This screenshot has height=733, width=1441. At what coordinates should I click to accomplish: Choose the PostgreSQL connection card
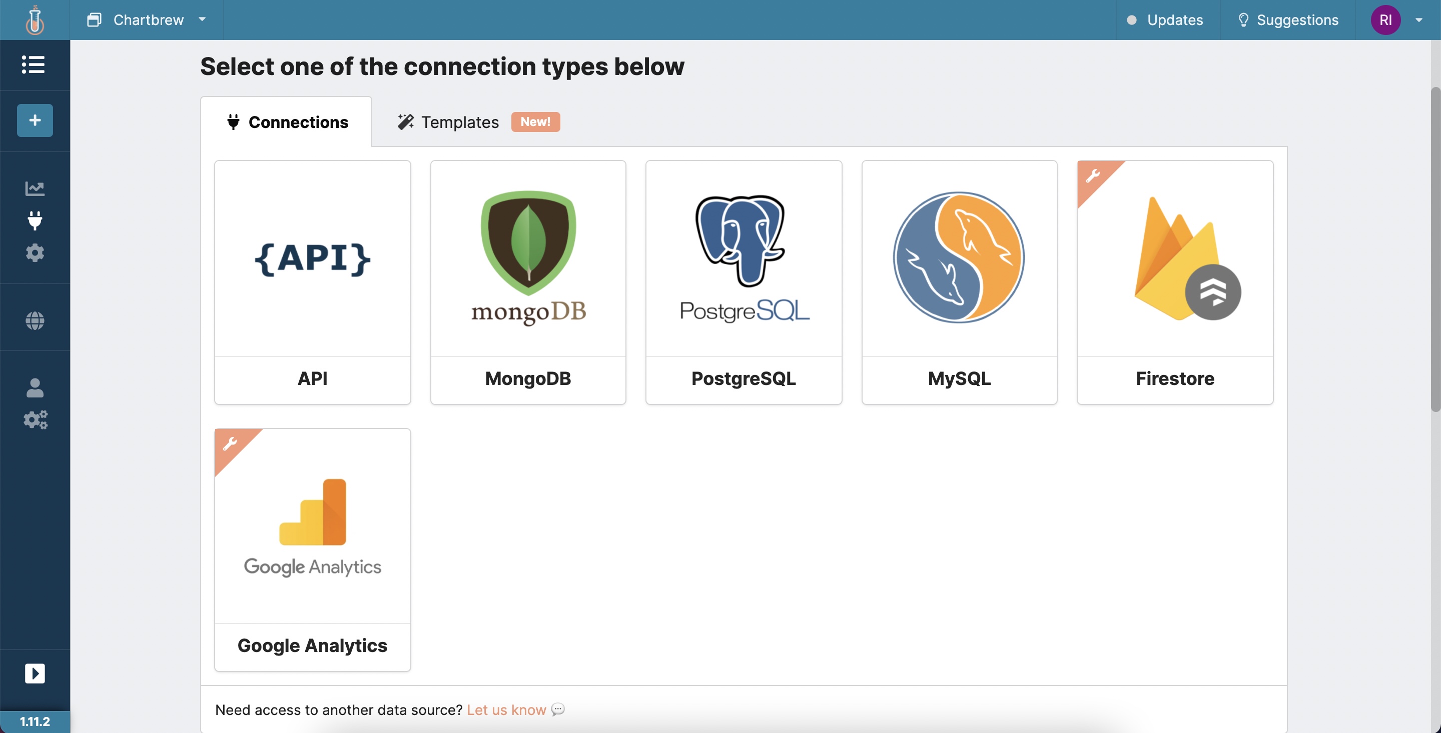point(744,282)
